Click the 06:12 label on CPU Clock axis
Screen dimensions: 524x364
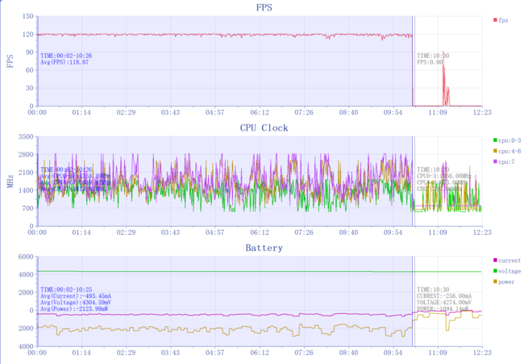click(260, 232)
